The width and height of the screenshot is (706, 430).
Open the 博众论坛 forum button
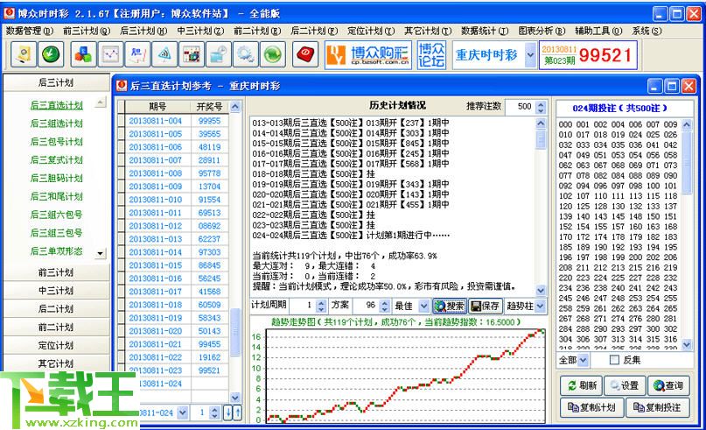(431, 55)
